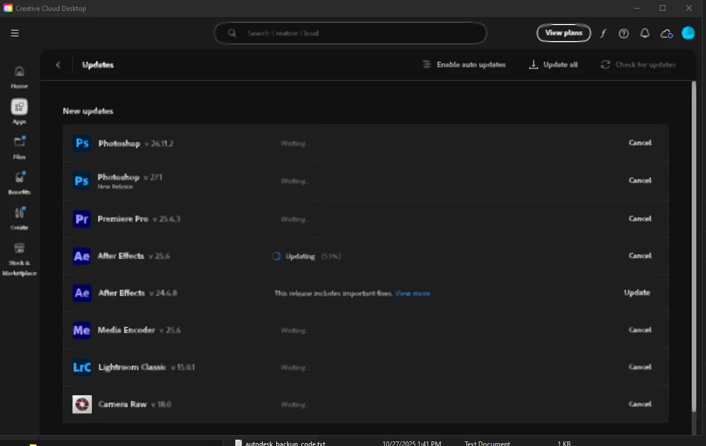The height and width of the screenshot is (446, 706).
Task: Click the 'New updates' heading
Action: coord(88,111)
